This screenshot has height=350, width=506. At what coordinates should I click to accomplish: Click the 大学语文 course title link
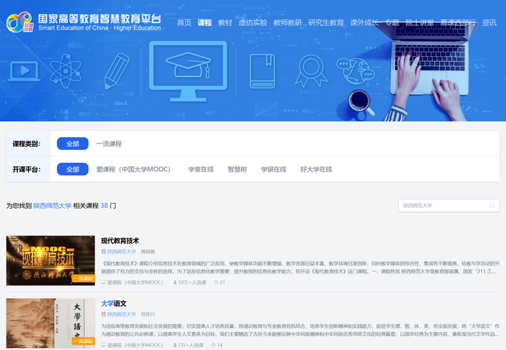click(114, 303)
